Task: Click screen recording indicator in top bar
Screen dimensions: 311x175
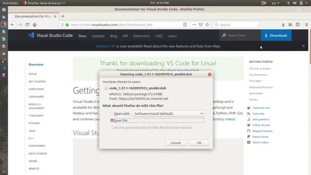Action: pyautogui.click(x=263, y=3)
